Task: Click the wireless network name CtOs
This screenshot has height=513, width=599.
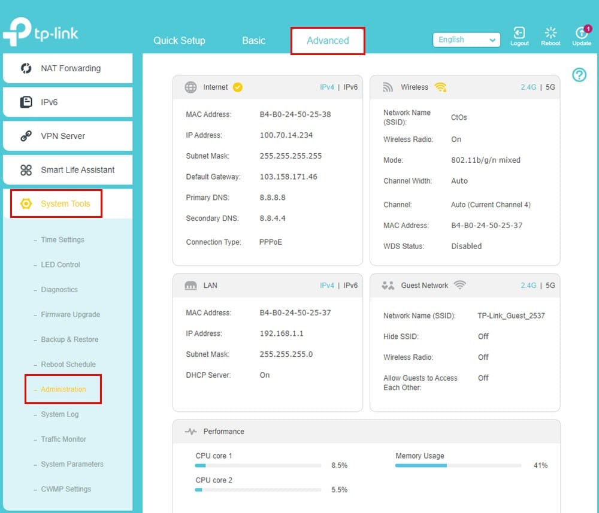Action: point(459,117)
